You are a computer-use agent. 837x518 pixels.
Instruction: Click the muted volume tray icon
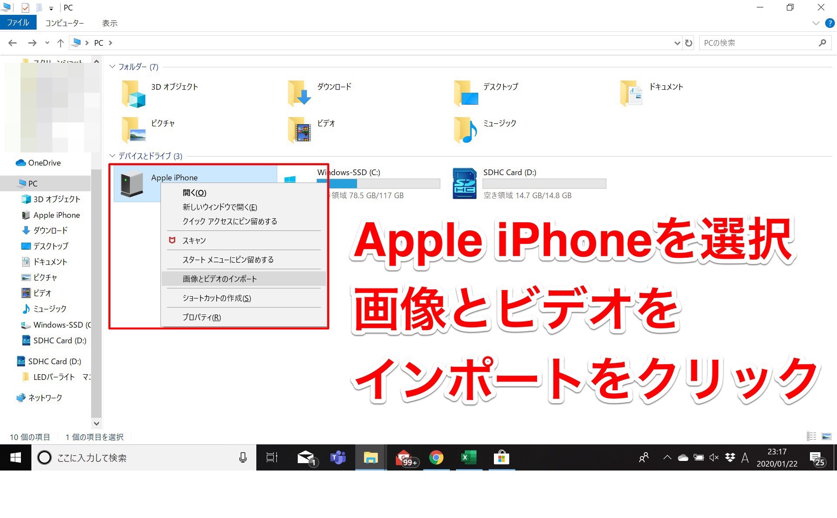pos(714,457)
